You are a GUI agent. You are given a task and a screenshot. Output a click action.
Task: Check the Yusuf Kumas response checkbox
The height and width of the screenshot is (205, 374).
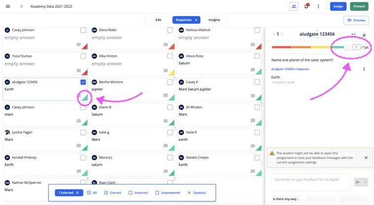pyautogui.click(x=83, y=56)
